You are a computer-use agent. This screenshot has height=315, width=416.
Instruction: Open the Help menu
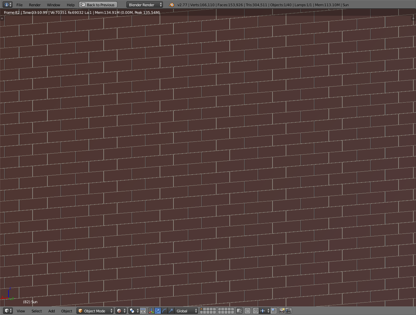pyautogui.click(x=70, y=5)
